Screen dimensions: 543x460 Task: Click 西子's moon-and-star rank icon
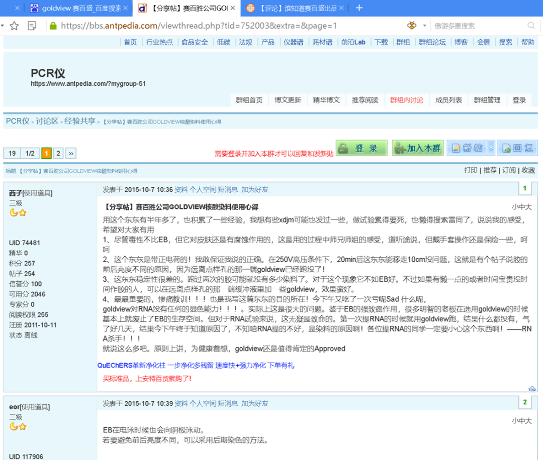point(18,212)
